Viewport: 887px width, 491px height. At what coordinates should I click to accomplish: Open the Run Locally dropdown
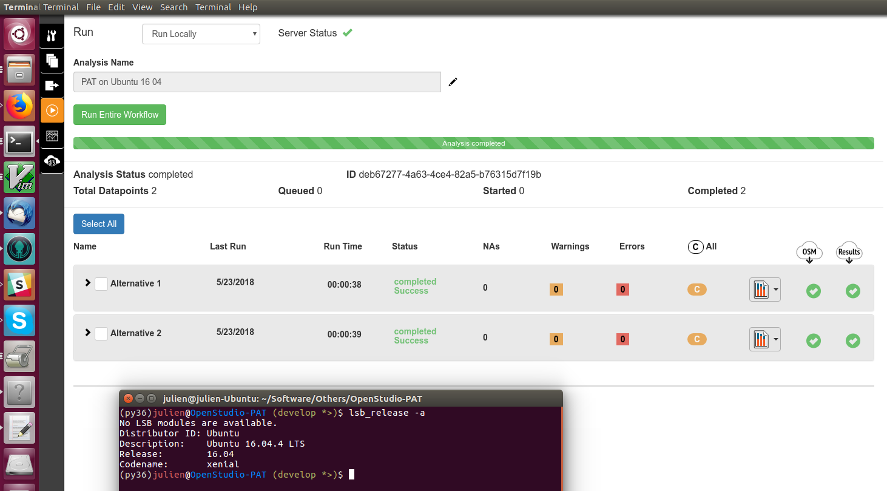(x=201, y=34)
